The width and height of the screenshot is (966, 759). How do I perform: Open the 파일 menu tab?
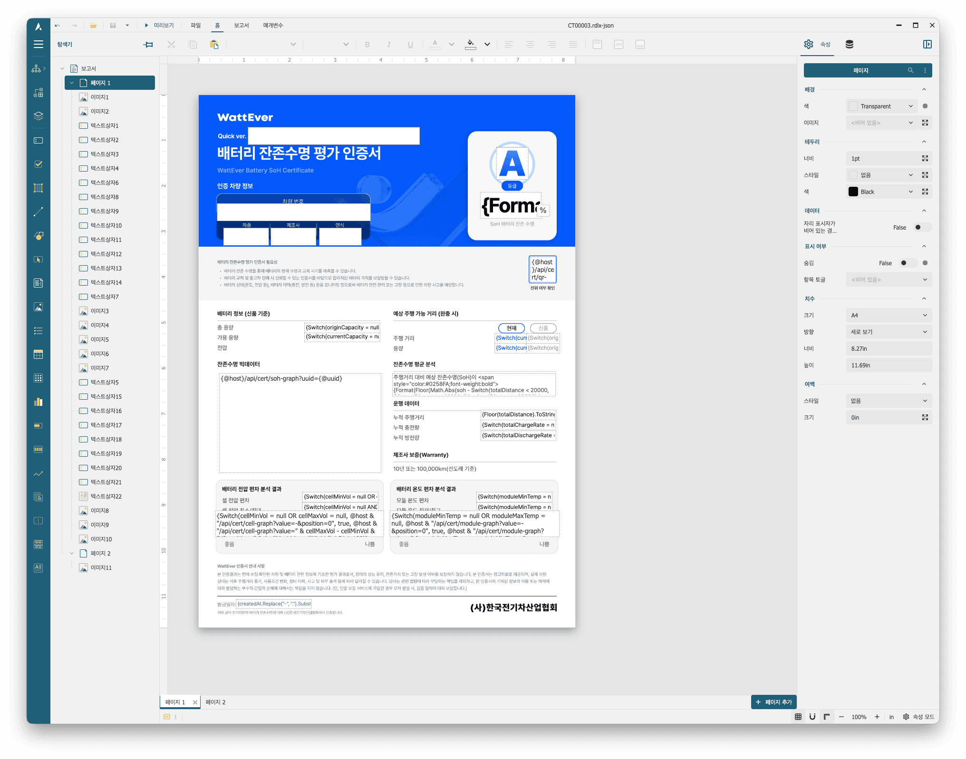[x=196, y=25]
